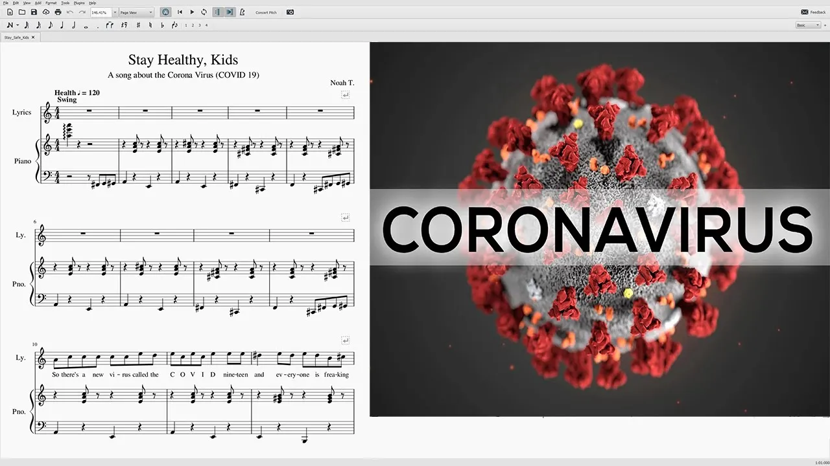This screenshot has width=830, height=466.
Task: Flip note stem direction
Action: coord(174,25)
